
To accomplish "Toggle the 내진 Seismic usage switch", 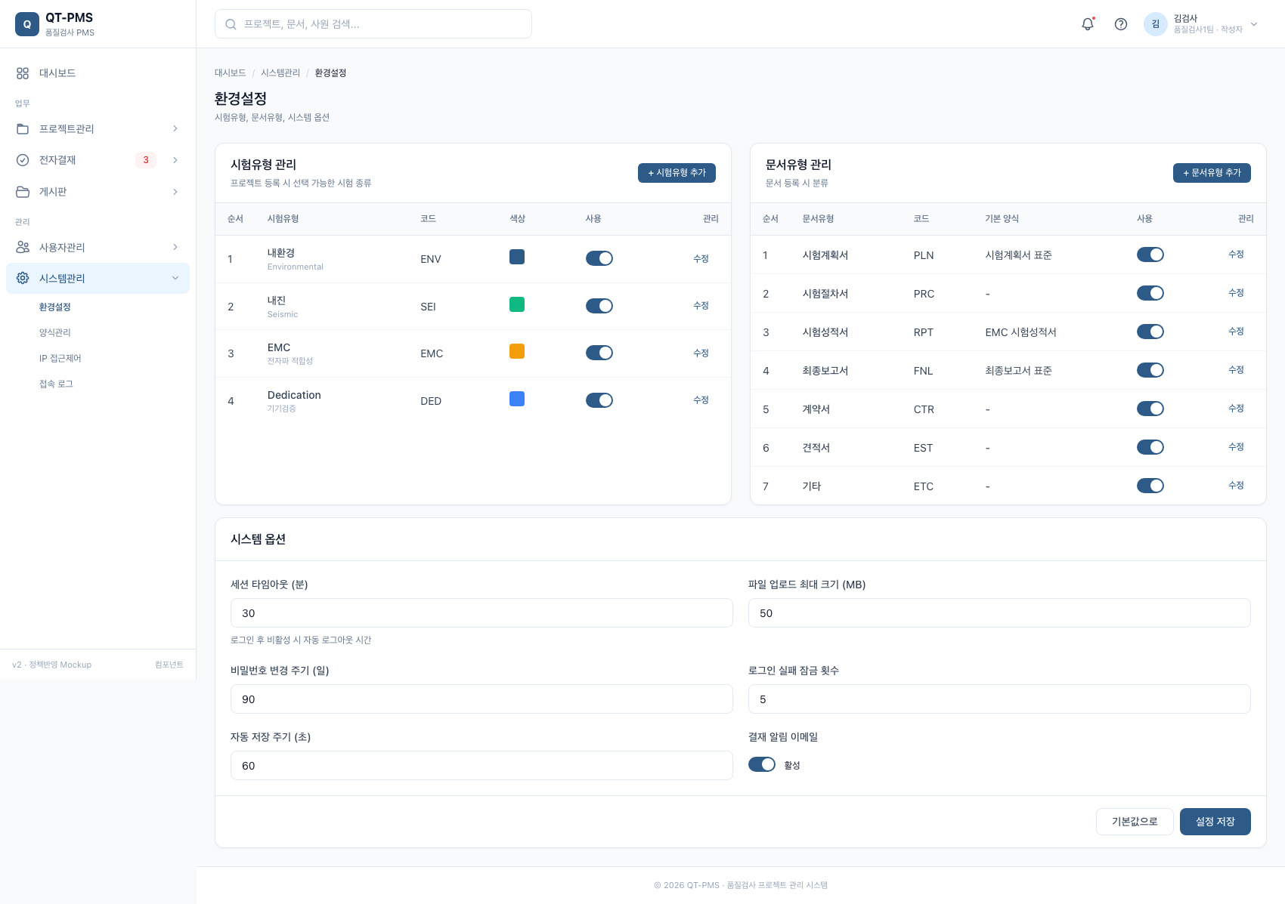I will point(599,306).
